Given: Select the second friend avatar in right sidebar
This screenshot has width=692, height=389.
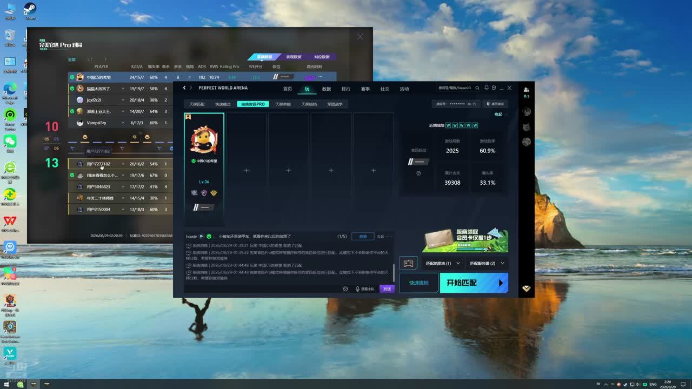Looking at the screenshot, I should [x=527, y=127].
